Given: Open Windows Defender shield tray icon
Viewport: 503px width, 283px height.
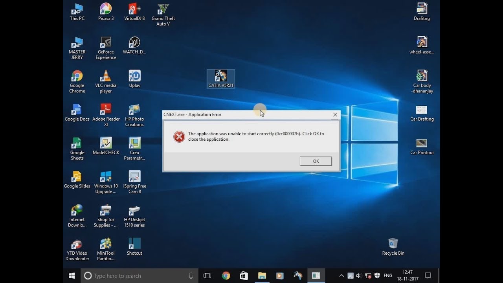Looking at the screenshot, I should 377,276.
